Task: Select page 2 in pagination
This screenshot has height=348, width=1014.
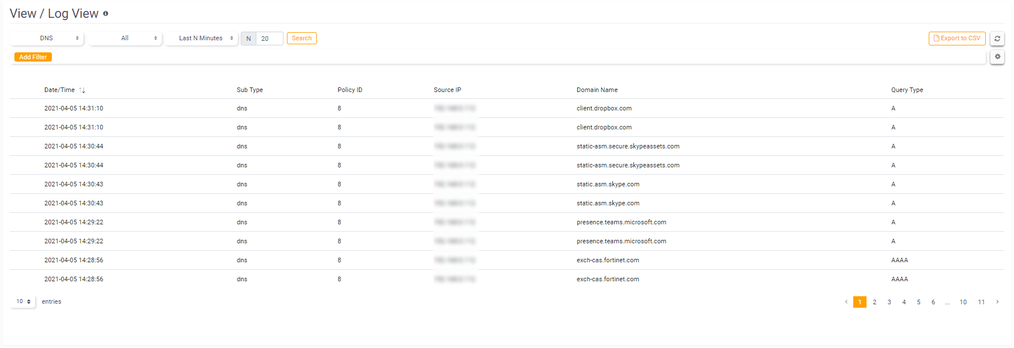Action: pos(875,302)
